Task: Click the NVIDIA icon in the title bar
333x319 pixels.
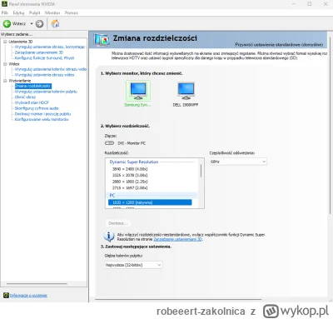Action: click(x=4, y=4)
